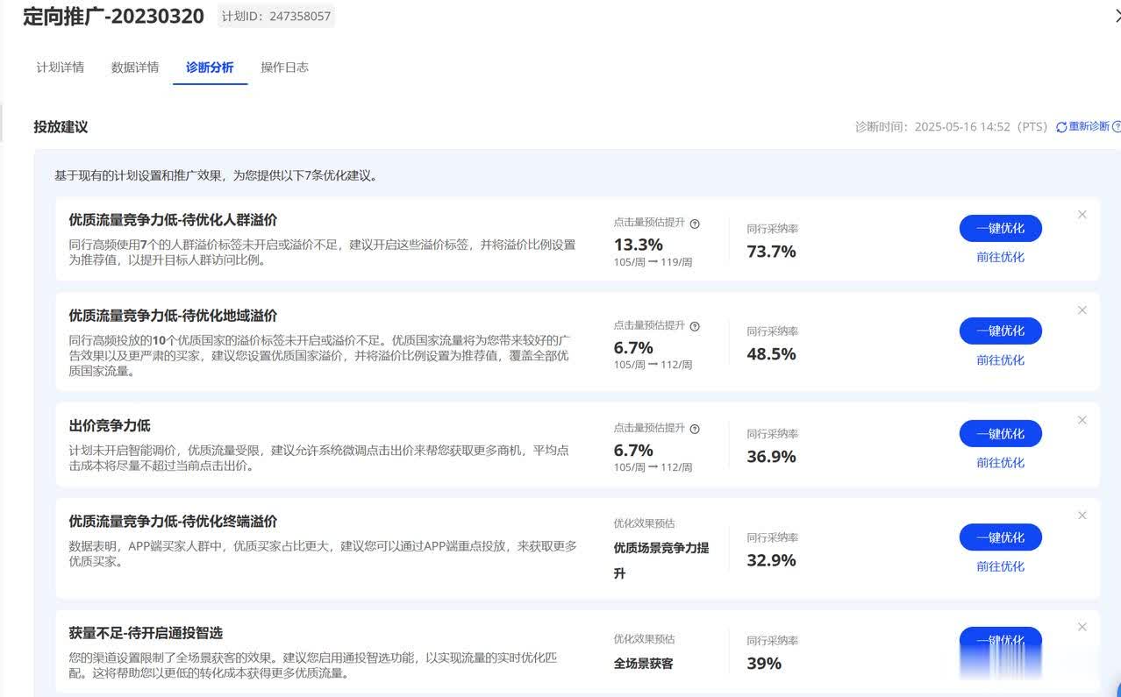
Task: Click 一键优化 for 待优化地域溢价
Action: (x=1000, y=331)
